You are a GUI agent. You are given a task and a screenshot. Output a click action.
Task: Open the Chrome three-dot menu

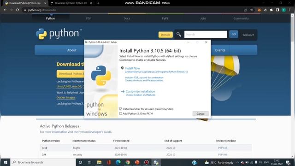[x=290, y=10]
